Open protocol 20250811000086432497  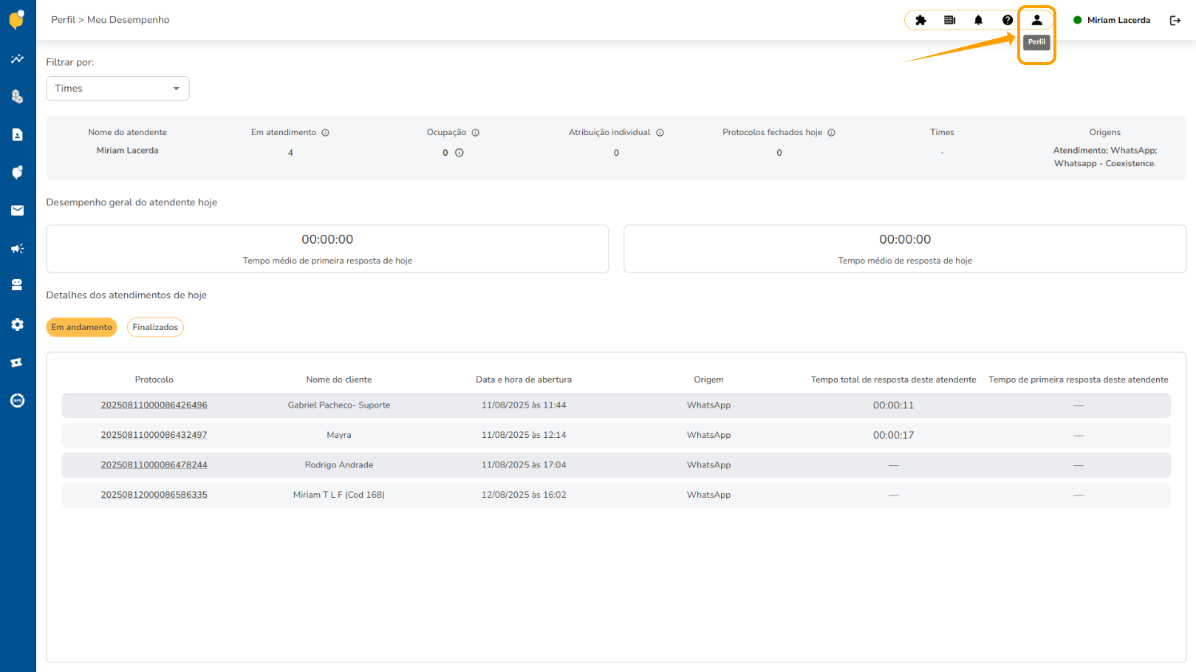[x=154, y=435]
